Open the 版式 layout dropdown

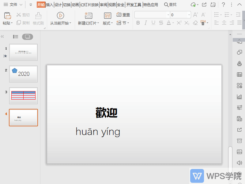tap(107, 23)
